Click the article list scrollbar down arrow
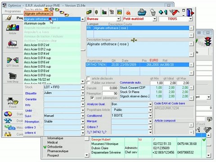 coord(83,81)
